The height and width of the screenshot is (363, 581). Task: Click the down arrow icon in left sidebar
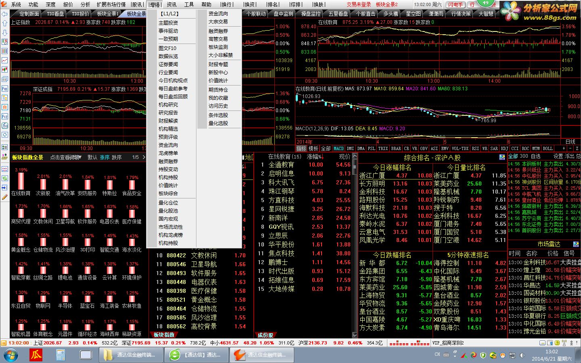(5, 33)
